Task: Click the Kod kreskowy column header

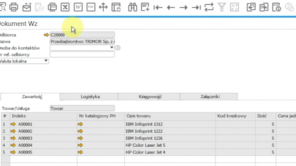Action: (x=235, y=116)
